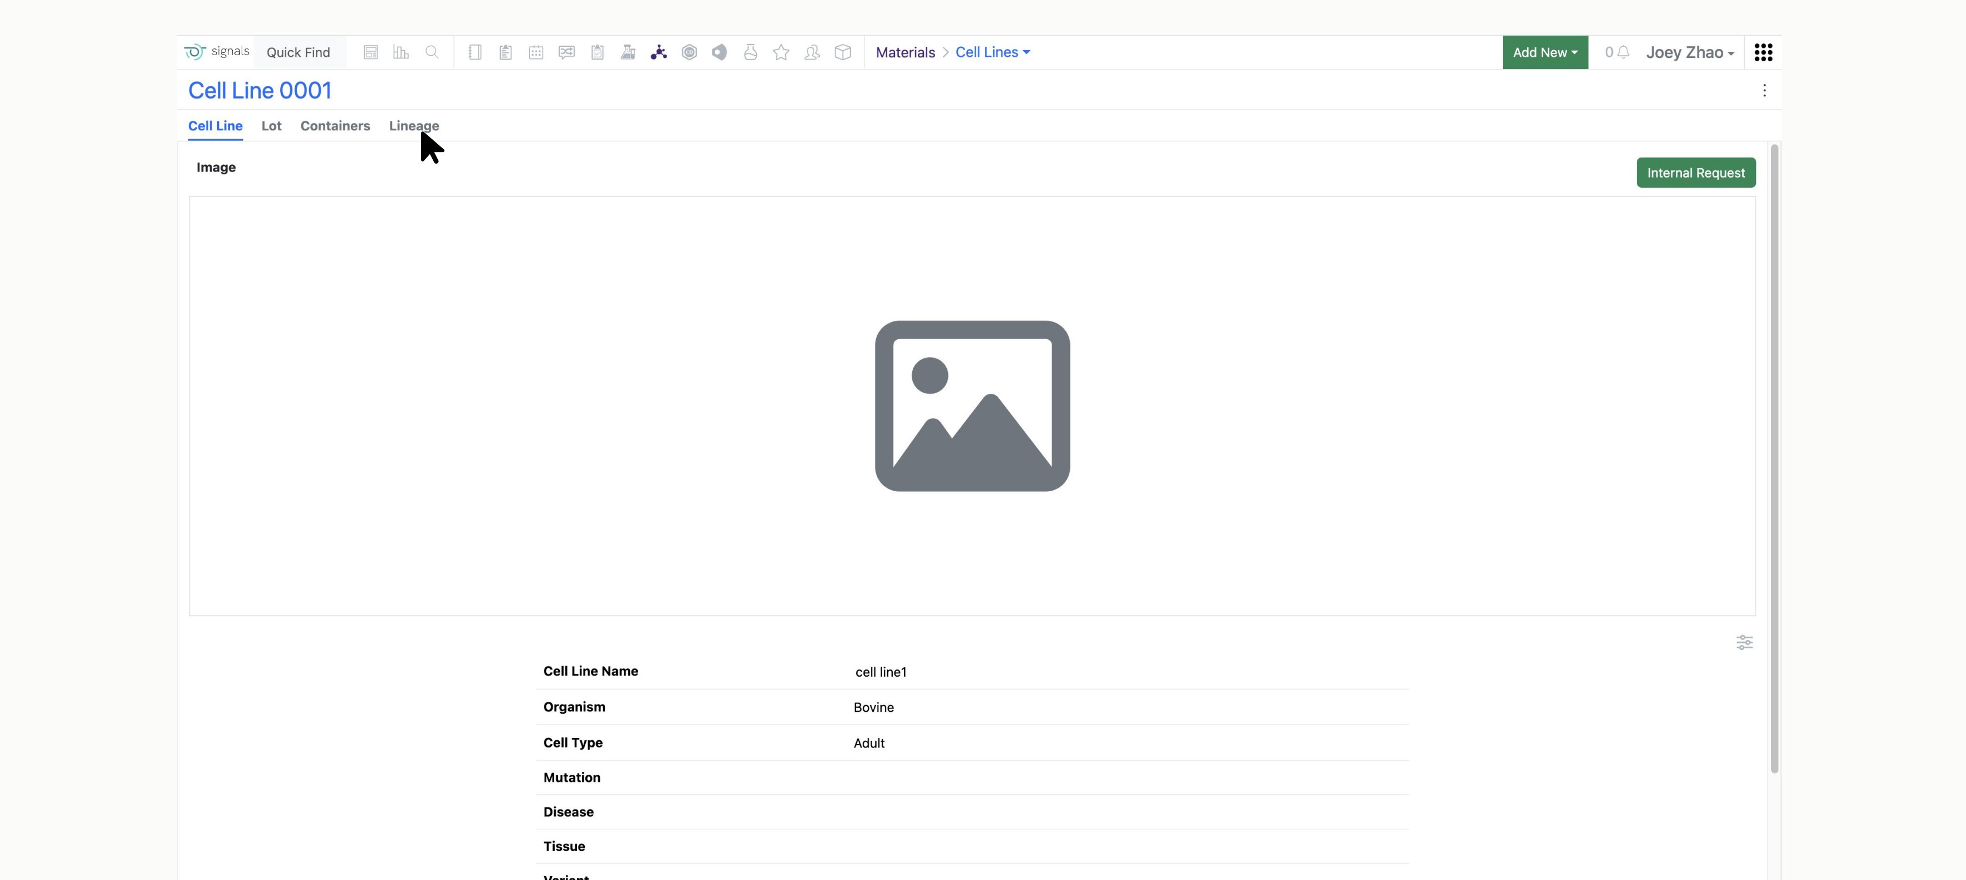
Task: Click the Internal Request button
Action: [1696, 173]
